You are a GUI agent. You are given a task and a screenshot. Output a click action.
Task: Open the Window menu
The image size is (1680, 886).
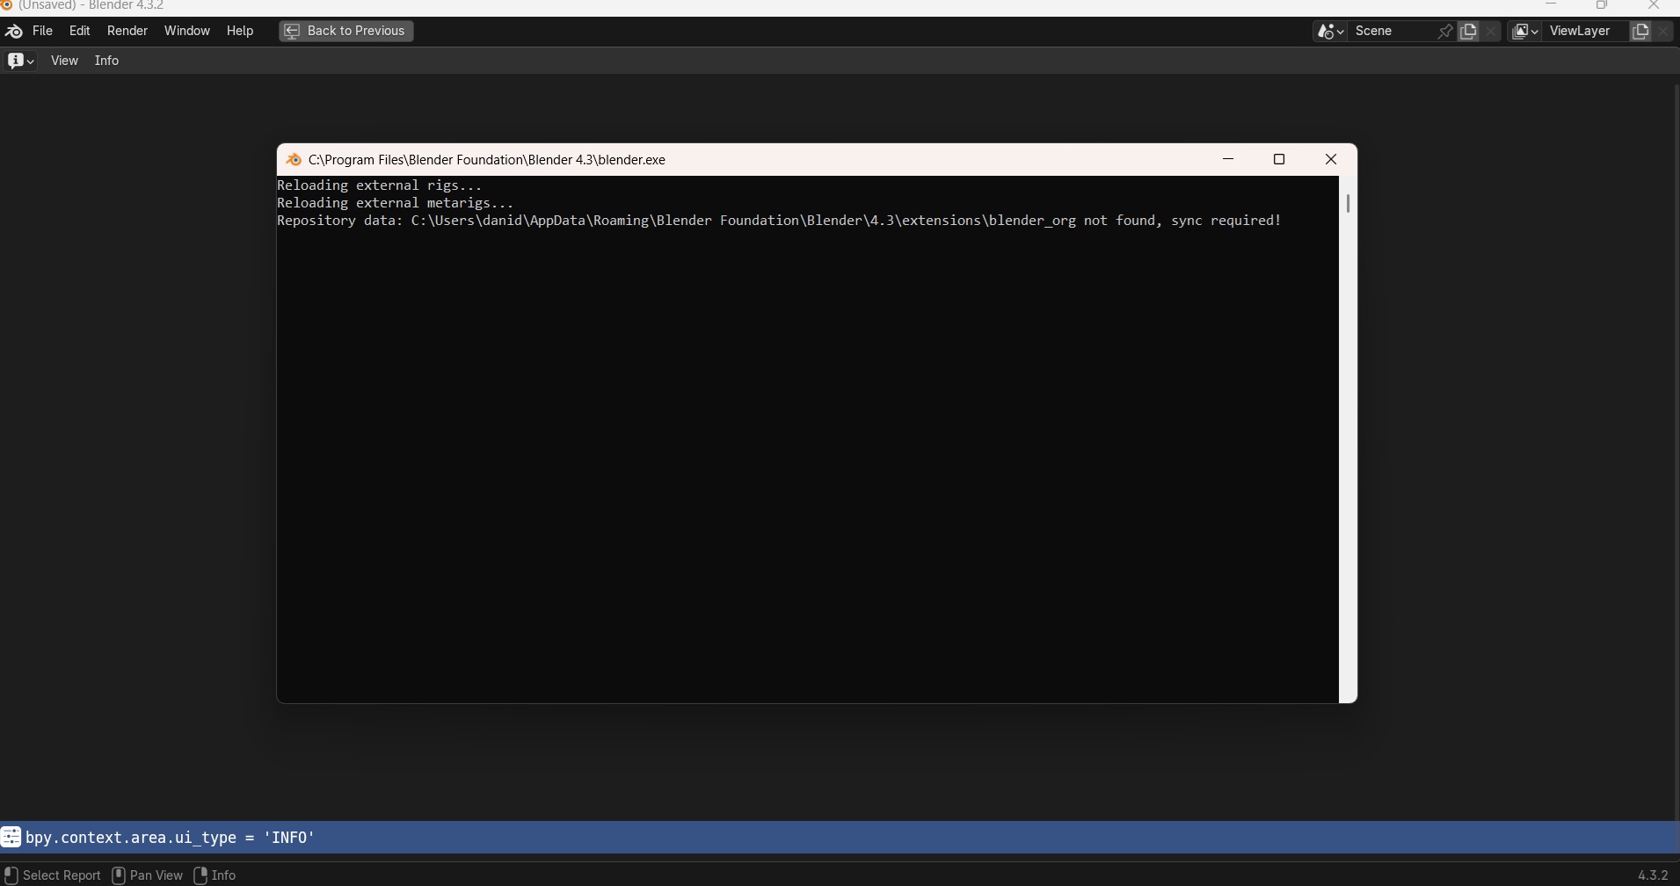click(187, 31)
